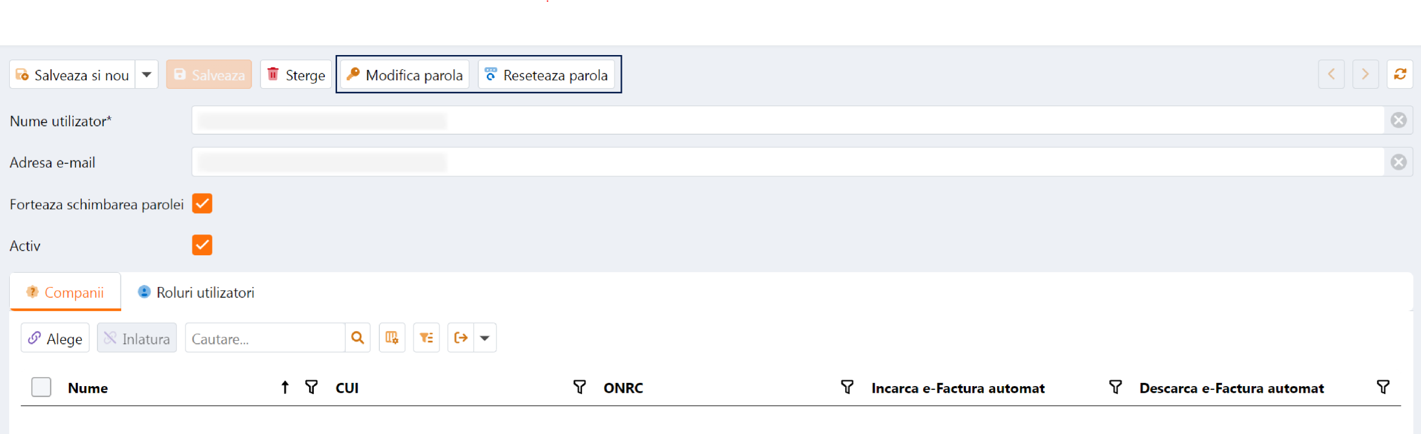The image size is (1421, 434).
Task: Open filter on Nume column
Action: tap(312, 387)
